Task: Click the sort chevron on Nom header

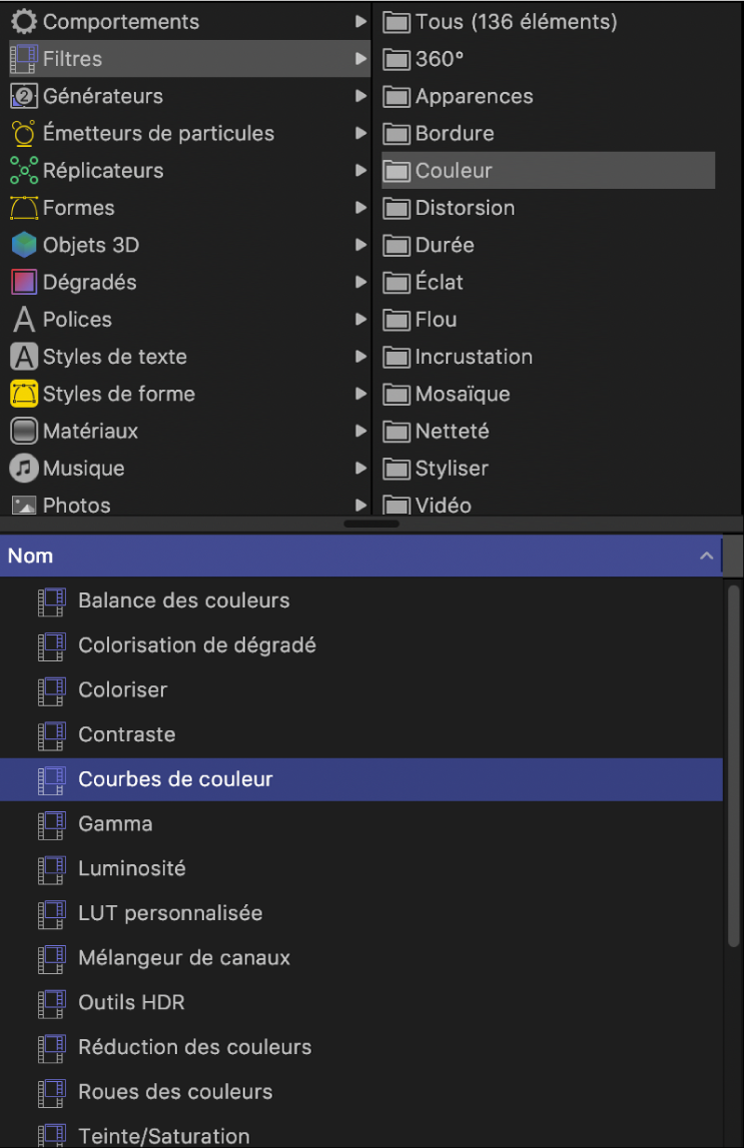Action: point(707,556)
